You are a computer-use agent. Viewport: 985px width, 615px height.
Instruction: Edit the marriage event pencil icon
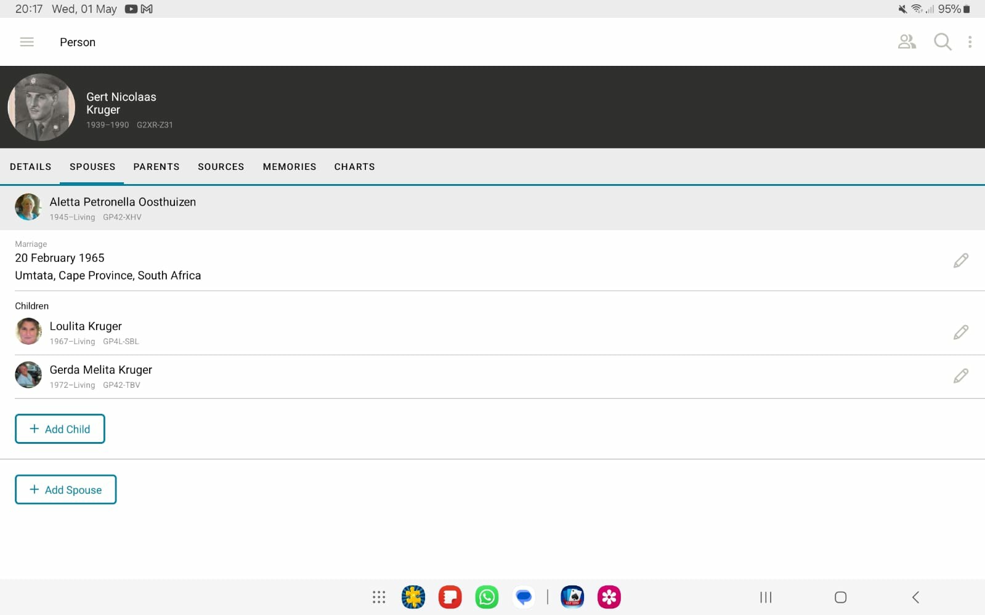tap(960, 260)
